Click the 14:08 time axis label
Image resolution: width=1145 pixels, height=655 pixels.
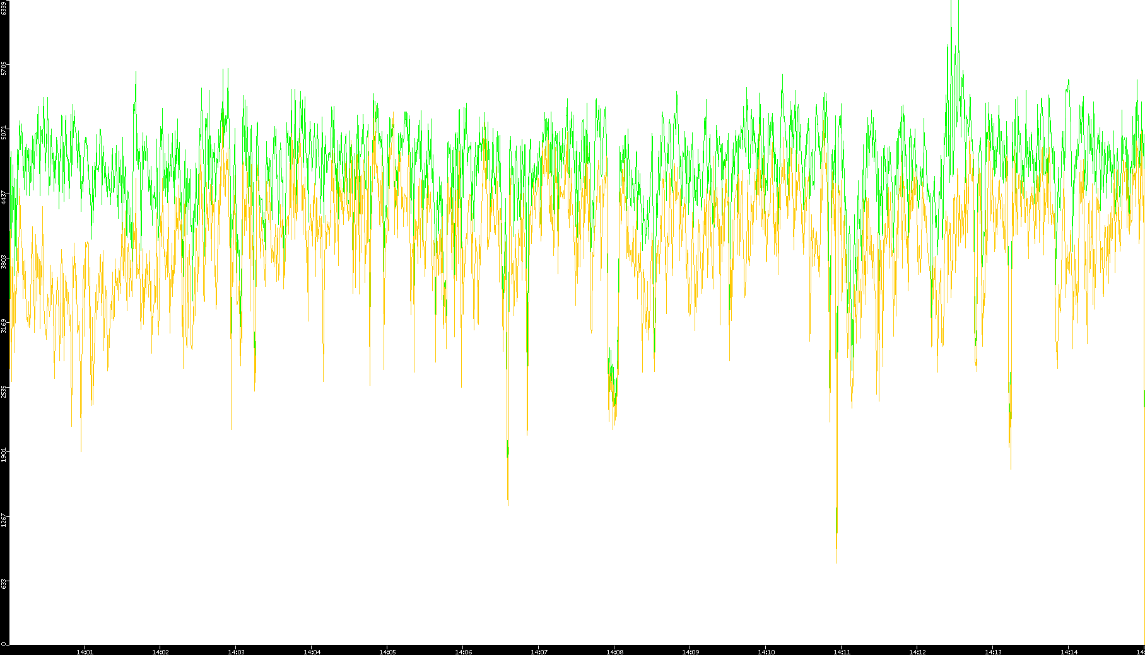[614, 652]
